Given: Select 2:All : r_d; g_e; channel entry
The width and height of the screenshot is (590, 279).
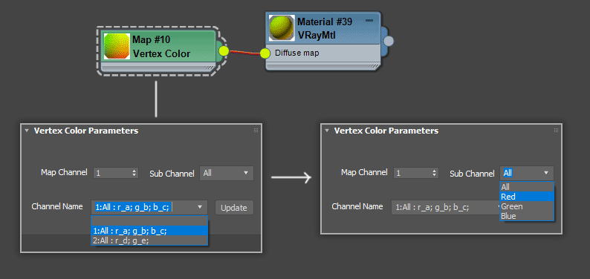Looking at the screenshot, I should coord(149,240).
